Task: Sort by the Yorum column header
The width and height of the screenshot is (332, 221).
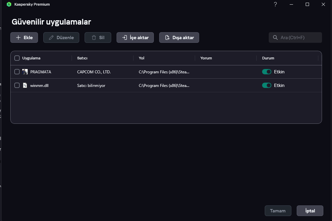Action: tap(206, 58)
